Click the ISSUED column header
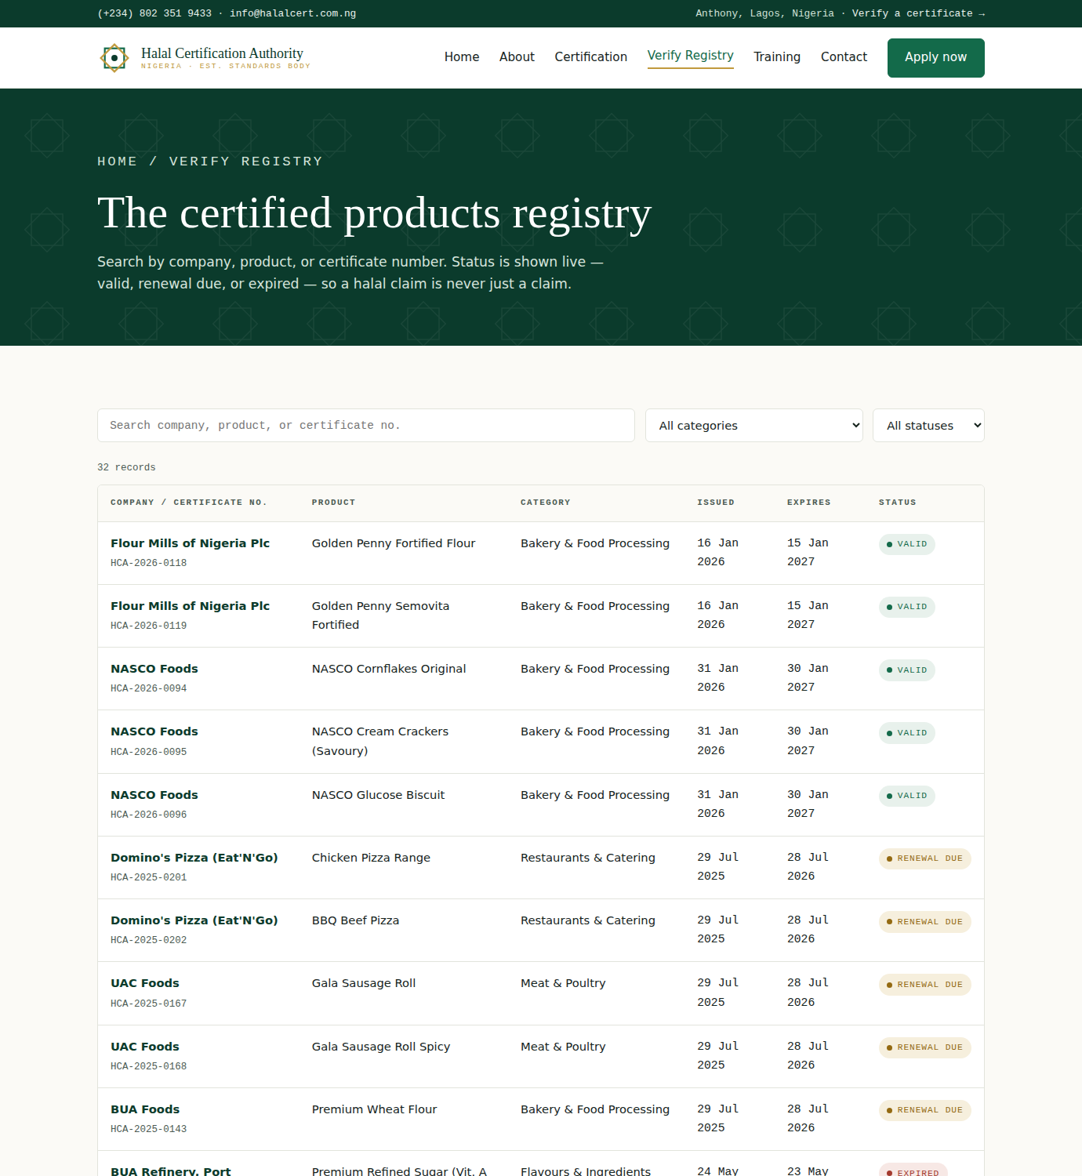The width and height of the screenshot is (1082, 1176). point(716,503)
